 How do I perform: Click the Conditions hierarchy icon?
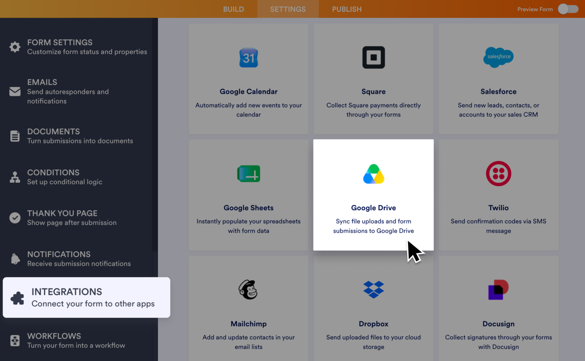coord(15,177)
